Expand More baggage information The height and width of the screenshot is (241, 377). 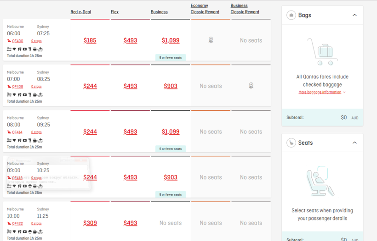pyautogui.click(x=322, y=92)
